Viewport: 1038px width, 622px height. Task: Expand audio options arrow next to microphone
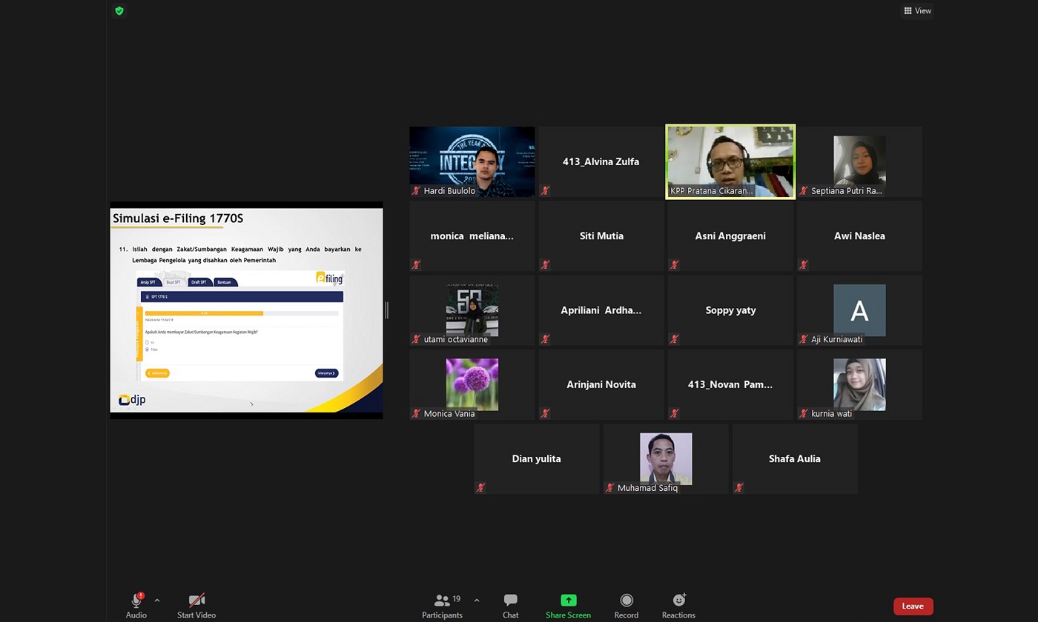(156, 601)
